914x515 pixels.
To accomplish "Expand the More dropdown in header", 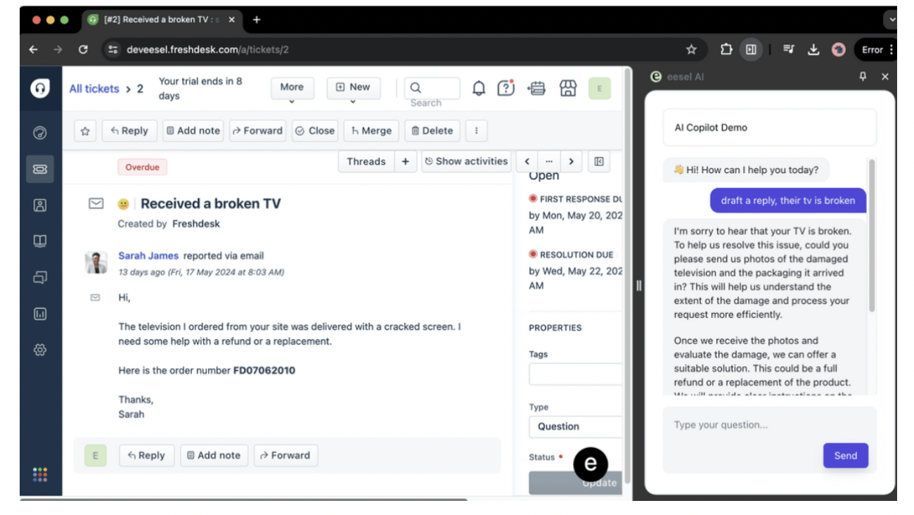I will tap(292, 89).
